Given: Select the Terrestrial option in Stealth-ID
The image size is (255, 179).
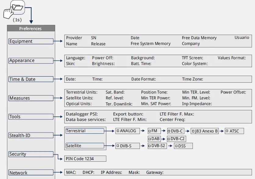Looking at the screenshot, I should click(x=85, y=131).
